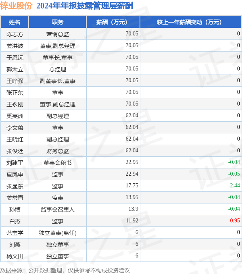This screenshot has height=274, width=242.
Task: Select the name 陈志方
Action: tap(15, 34)
